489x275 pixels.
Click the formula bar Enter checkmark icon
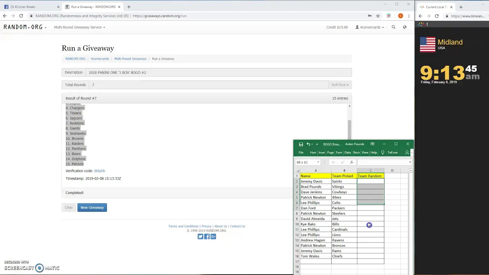(x=342, y=162)
